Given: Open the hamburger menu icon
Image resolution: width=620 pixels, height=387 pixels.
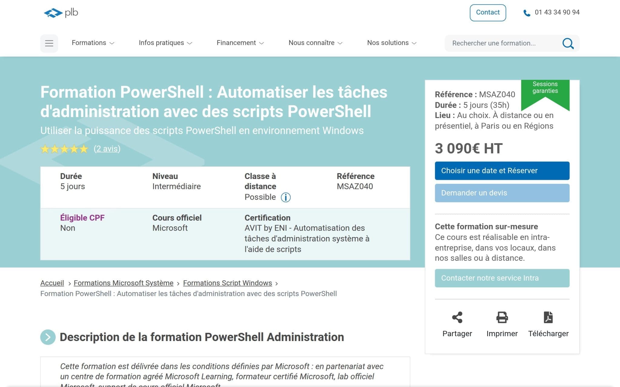Looking at the screenshot, I should click(x=49, y=43).
